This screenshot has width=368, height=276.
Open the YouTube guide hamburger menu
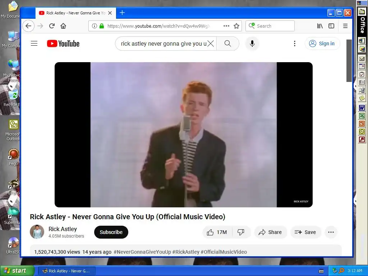click(34, 43)
